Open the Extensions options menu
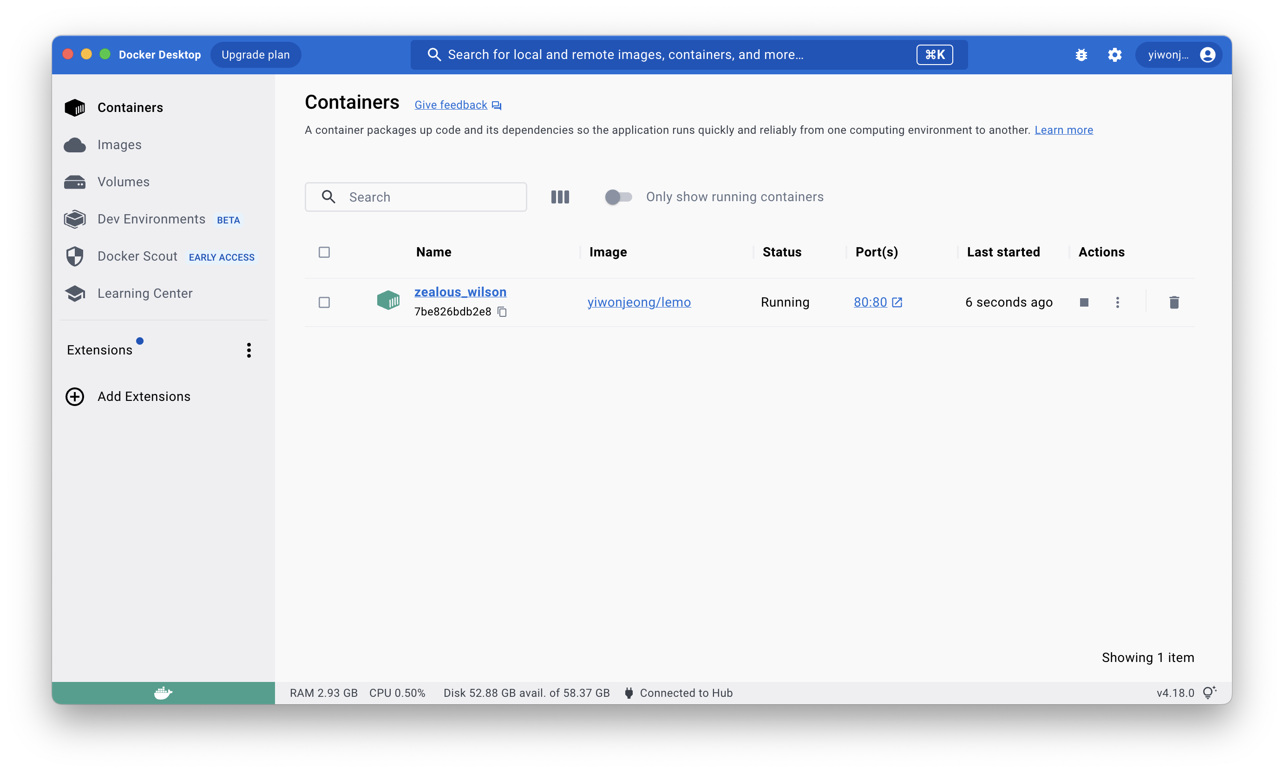Screen dimensions: 1284x773 pyautogui.click(x=249, y=350)
